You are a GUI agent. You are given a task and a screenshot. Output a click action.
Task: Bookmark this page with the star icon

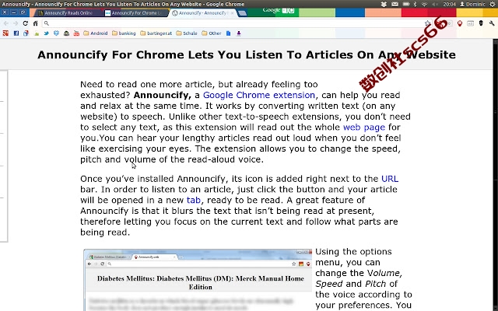tap(427, 23)
